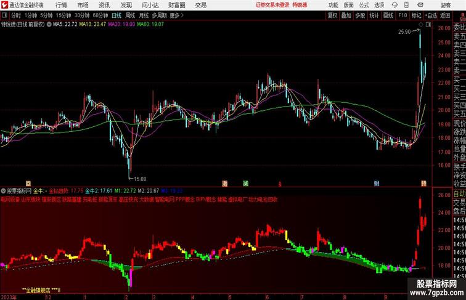Click the 游客 user label

click(x=446, y=5)
